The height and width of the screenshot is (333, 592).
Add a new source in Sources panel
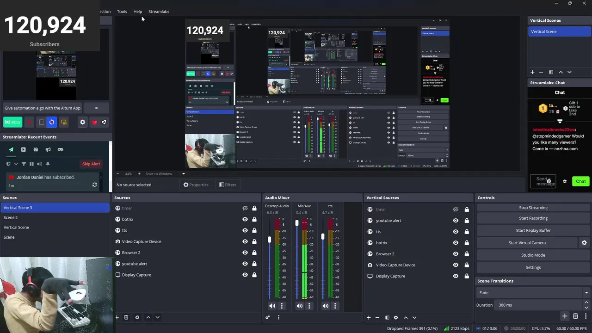click(117, 317)
